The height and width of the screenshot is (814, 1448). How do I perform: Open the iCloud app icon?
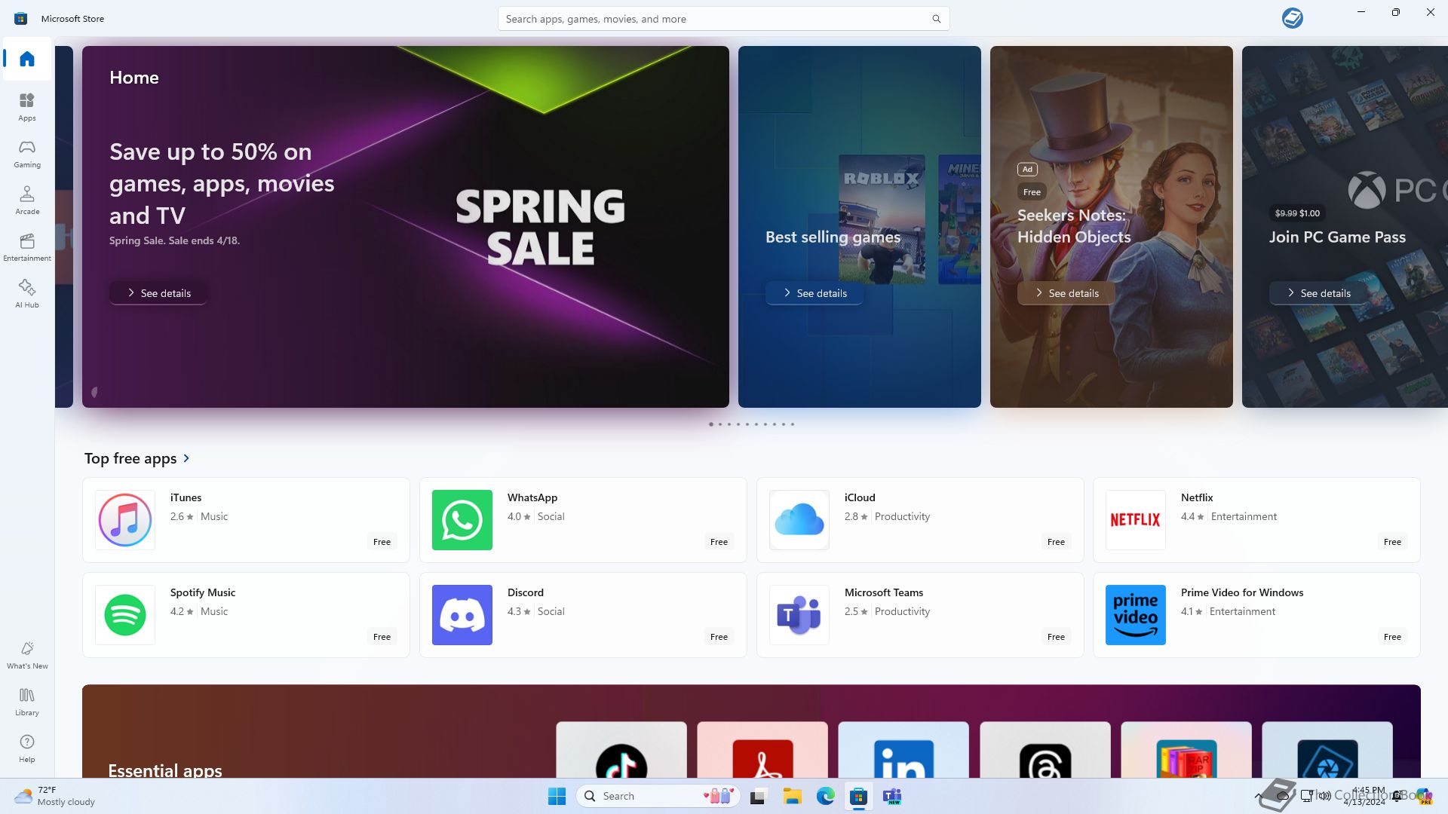pos(799,520)
